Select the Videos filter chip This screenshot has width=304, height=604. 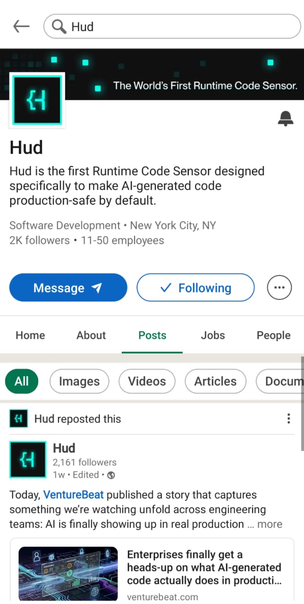click(x=147, y=381)
